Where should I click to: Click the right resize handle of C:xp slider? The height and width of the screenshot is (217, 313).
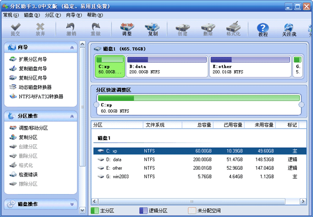[301, 105]
